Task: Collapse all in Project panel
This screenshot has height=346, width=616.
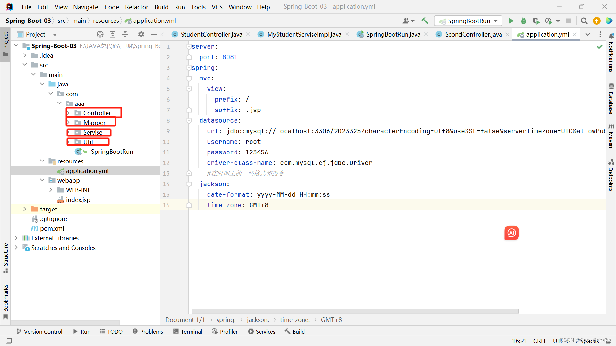Action: click(x=125, y=34)
